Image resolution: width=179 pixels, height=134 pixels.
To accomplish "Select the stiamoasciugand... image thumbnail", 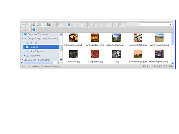I will [x=74, y=38].
